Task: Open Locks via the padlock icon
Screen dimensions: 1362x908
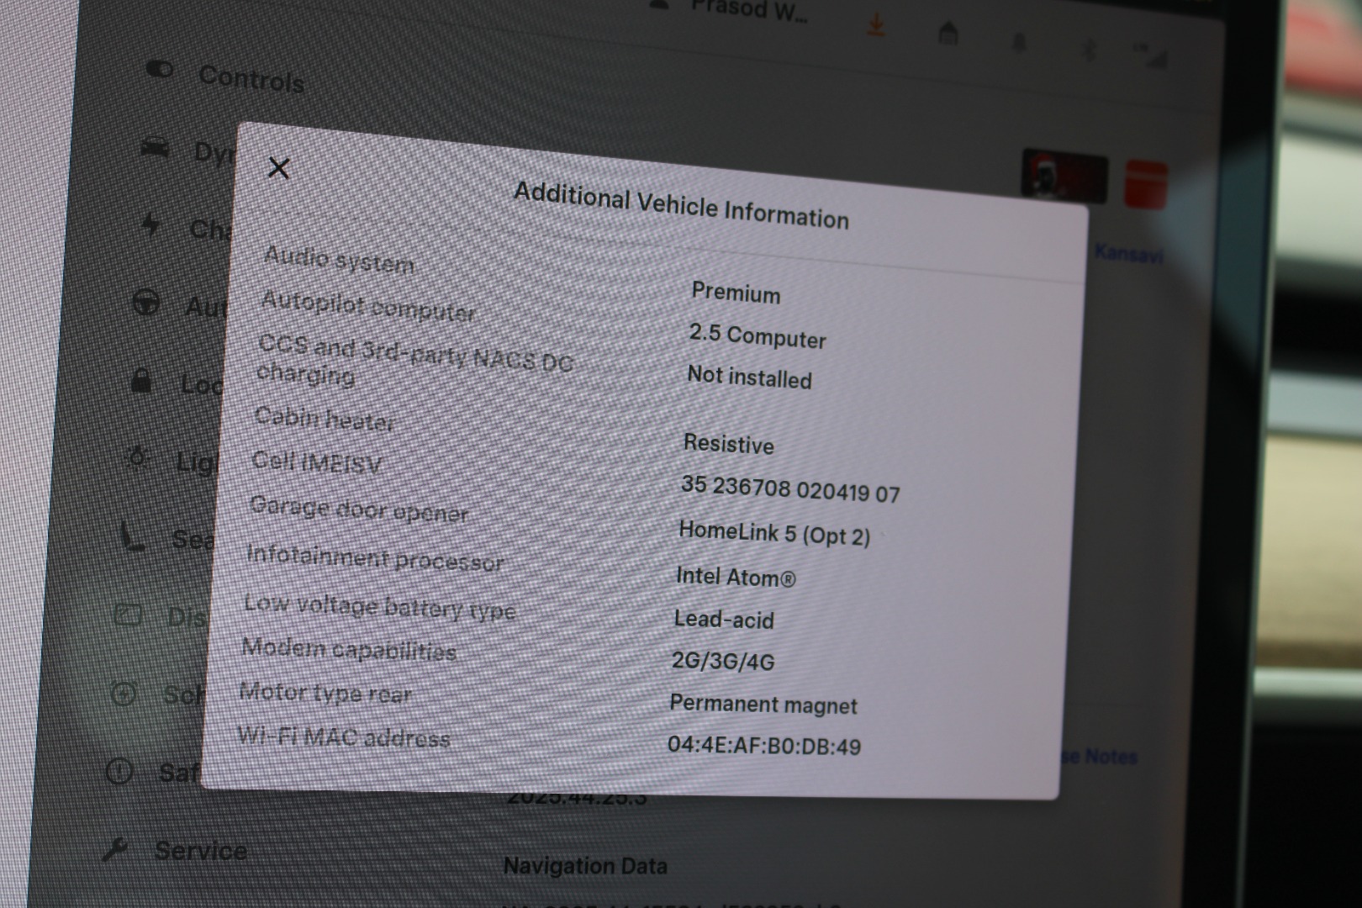Action: [142, 381]
